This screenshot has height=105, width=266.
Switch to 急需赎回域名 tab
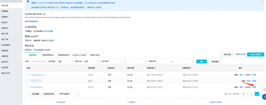pyautogui.click(x=64, y=55)
